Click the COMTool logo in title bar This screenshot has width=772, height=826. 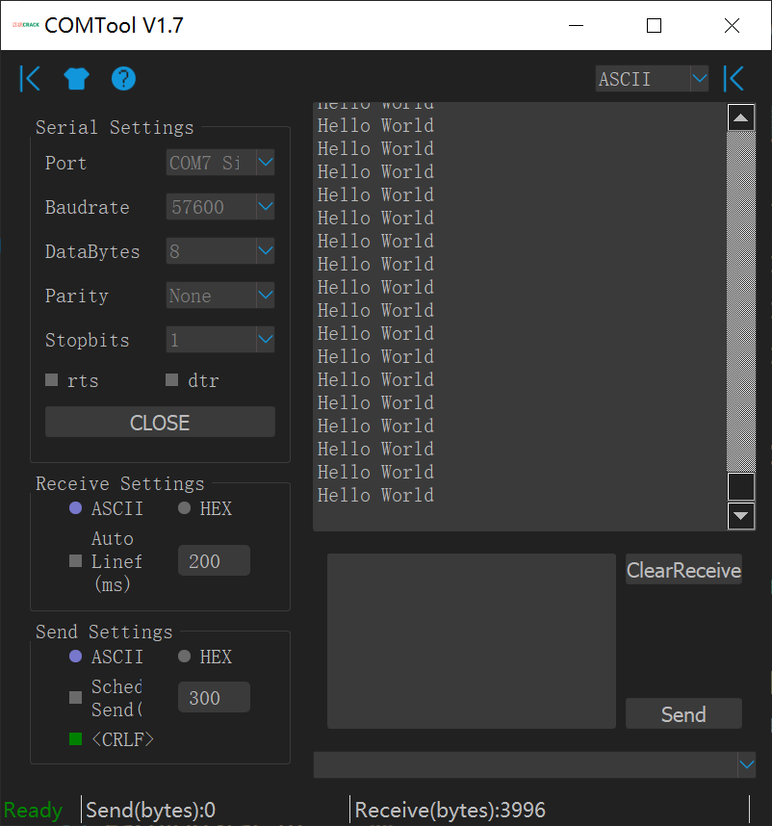(25, 26)
